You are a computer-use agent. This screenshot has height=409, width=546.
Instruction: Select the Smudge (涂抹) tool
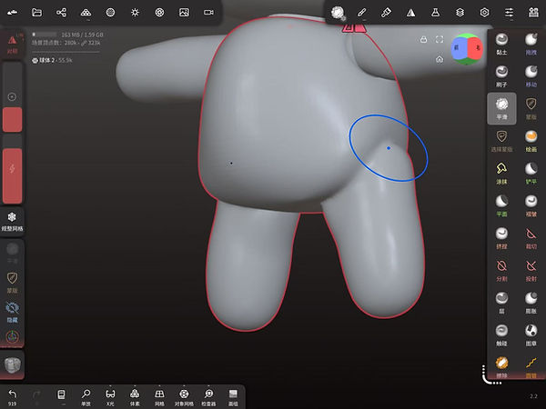[x=501, y=174]
